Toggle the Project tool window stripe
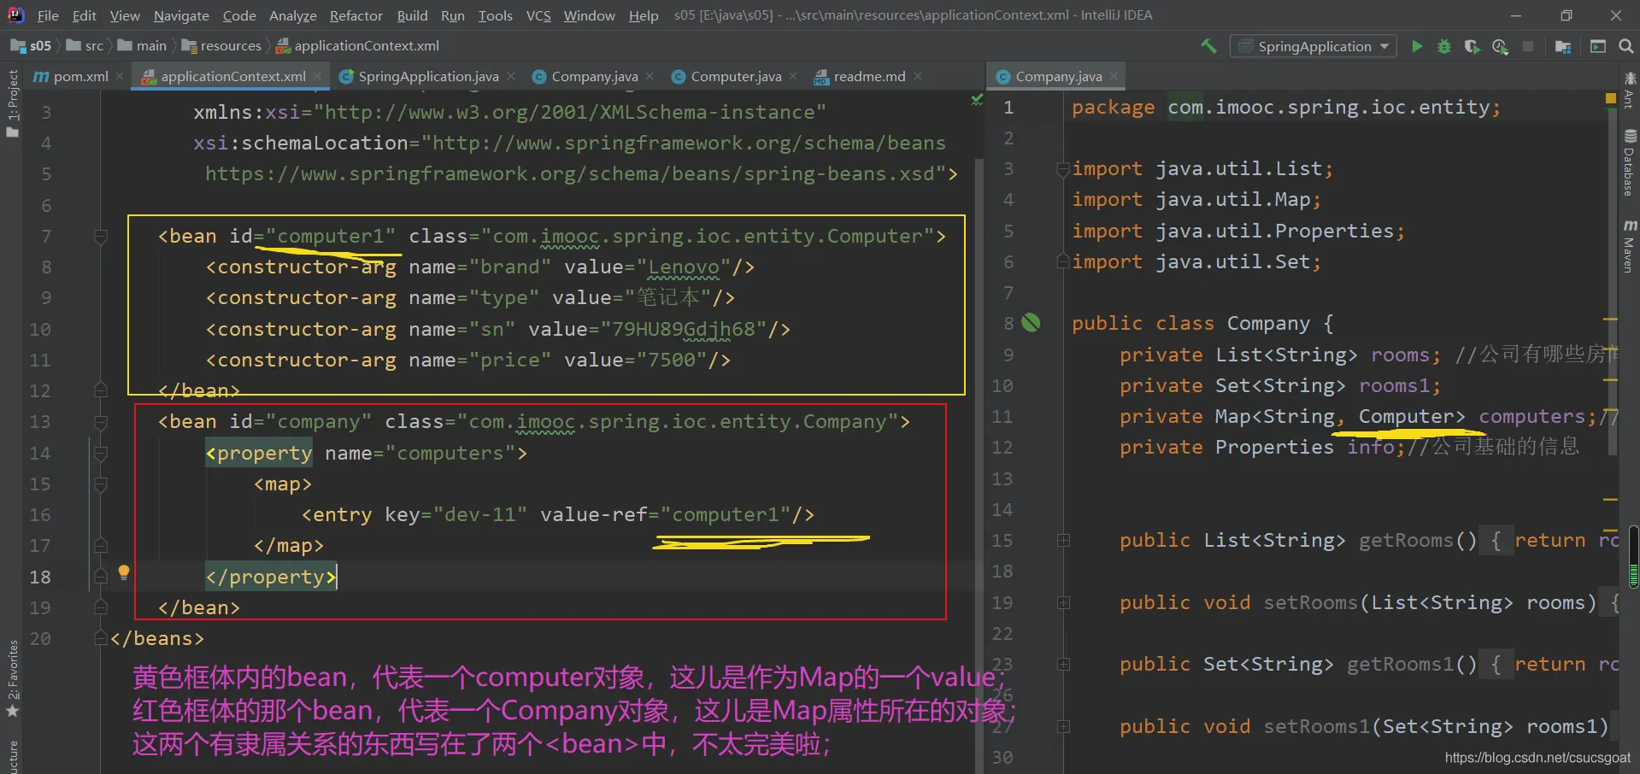Viewport: 1640px width, 774px height. tap(12, 103)
